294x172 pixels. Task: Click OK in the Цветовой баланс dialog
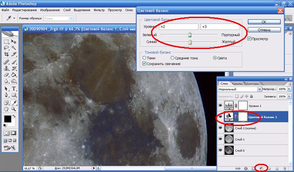click(264, 22)
